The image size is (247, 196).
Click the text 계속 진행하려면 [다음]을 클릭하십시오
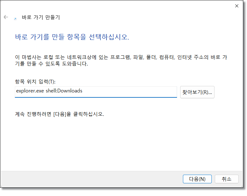[59, 114]
